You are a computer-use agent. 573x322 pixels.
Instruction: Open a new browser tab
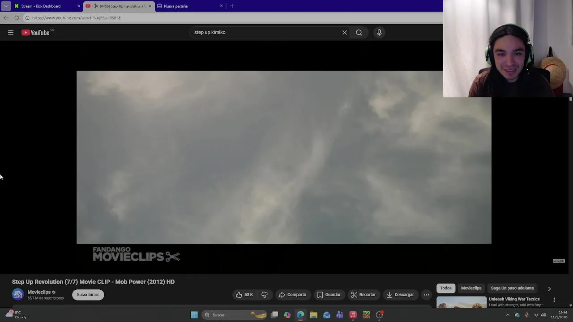click(232, 6)
